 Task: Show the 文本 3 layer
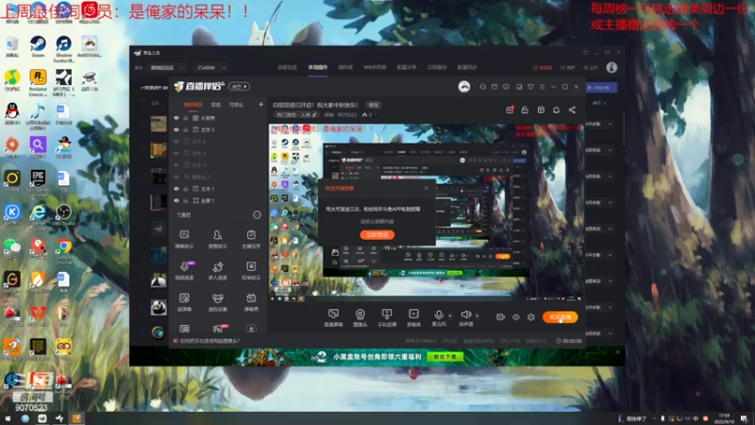click(x=176, y=153)
